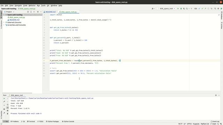
Task: Select README.md in the project tree
Action: pos(14,20)
